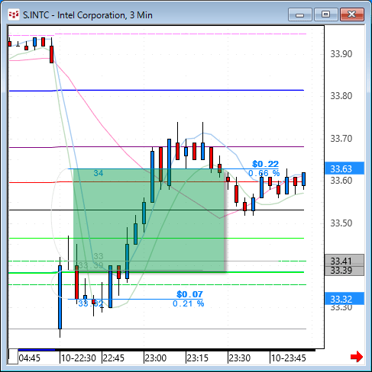Click the 33.70 price scale label
This screenshot has width=372, height=372.
341,139
